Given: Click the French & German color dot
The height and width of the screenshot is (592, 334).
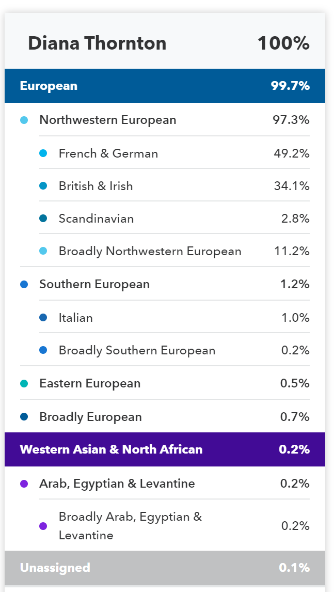Looking at the screenshot, I should pos(43,153).
